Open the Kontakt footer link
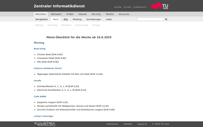Screen dimensions: 203x127 (128, 124)
